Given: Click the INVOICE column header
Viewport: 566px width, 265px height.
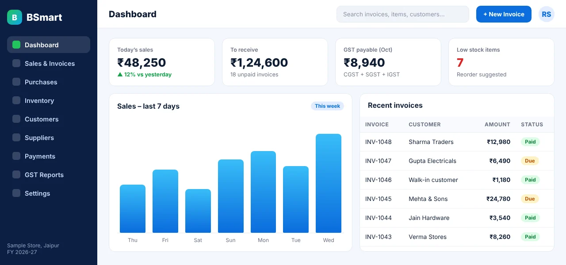Looking at the screenshot, I should tap(377, 125).
